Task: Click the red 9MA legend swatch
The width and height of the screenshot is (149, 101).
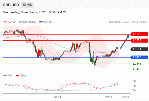Action: pyautogui.click(x=17, y=76)
